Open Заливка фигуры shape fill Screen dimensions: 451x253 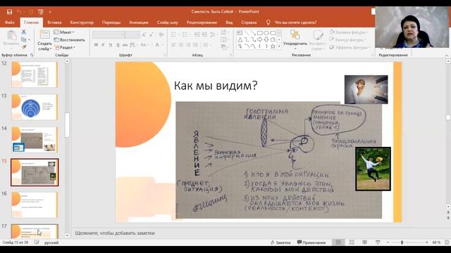pos(349,32)
